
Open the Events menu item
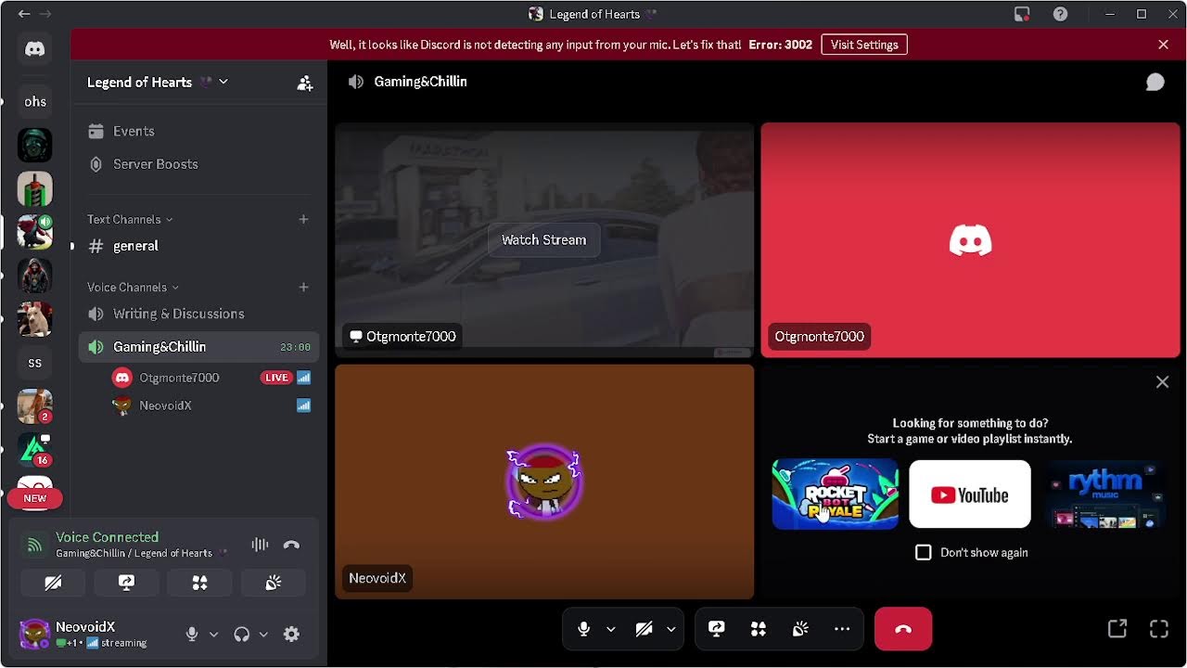[198, 131]
